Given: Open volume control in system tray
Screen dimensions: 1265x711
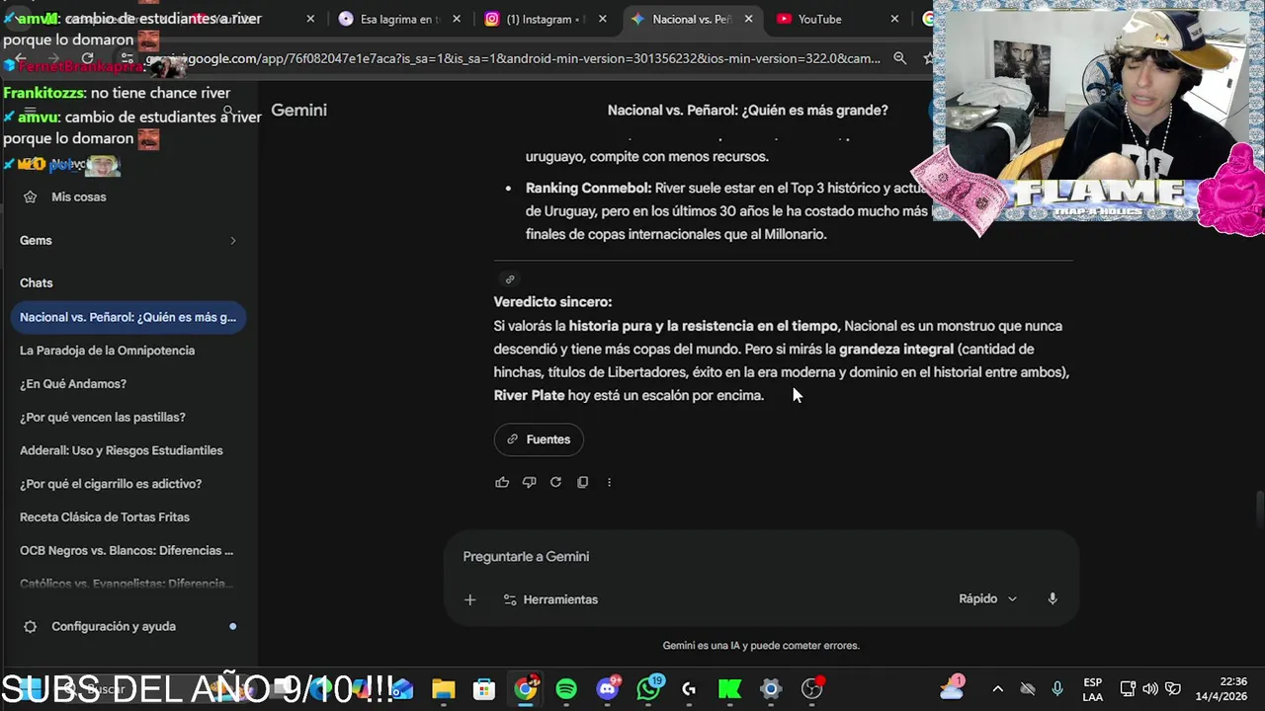Looking at the screenshot, I should click(x=1150, y=689).
